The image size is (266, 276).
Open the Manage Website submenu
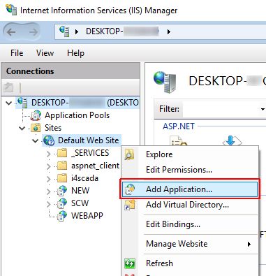[x=190, y=244]
